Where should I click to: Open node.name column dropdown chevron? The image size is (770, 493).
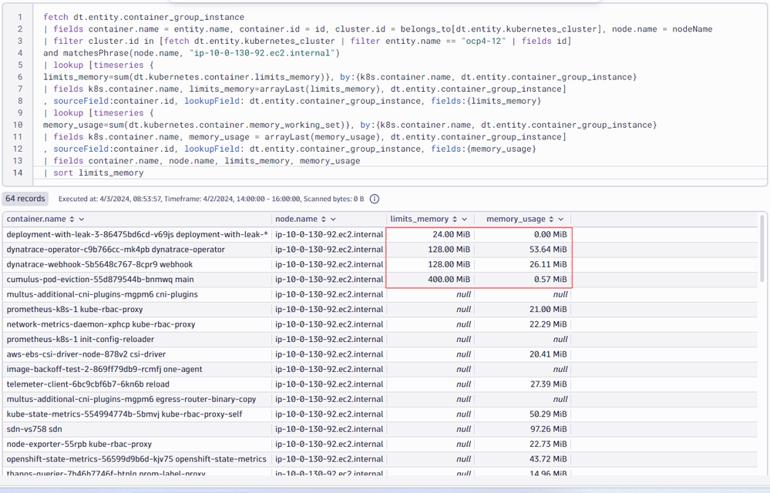click(333, 220)
